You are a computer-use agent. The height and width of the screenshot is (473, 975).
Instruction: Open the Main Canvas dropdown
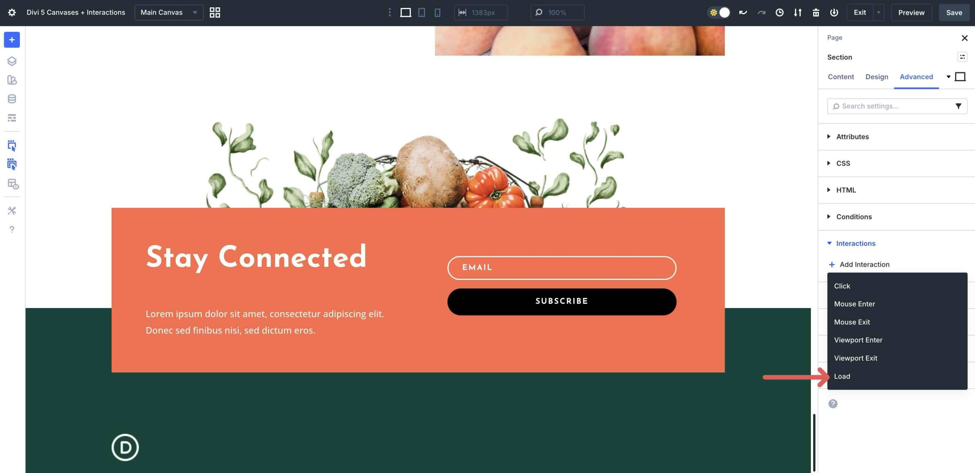(x=169, y=13)
